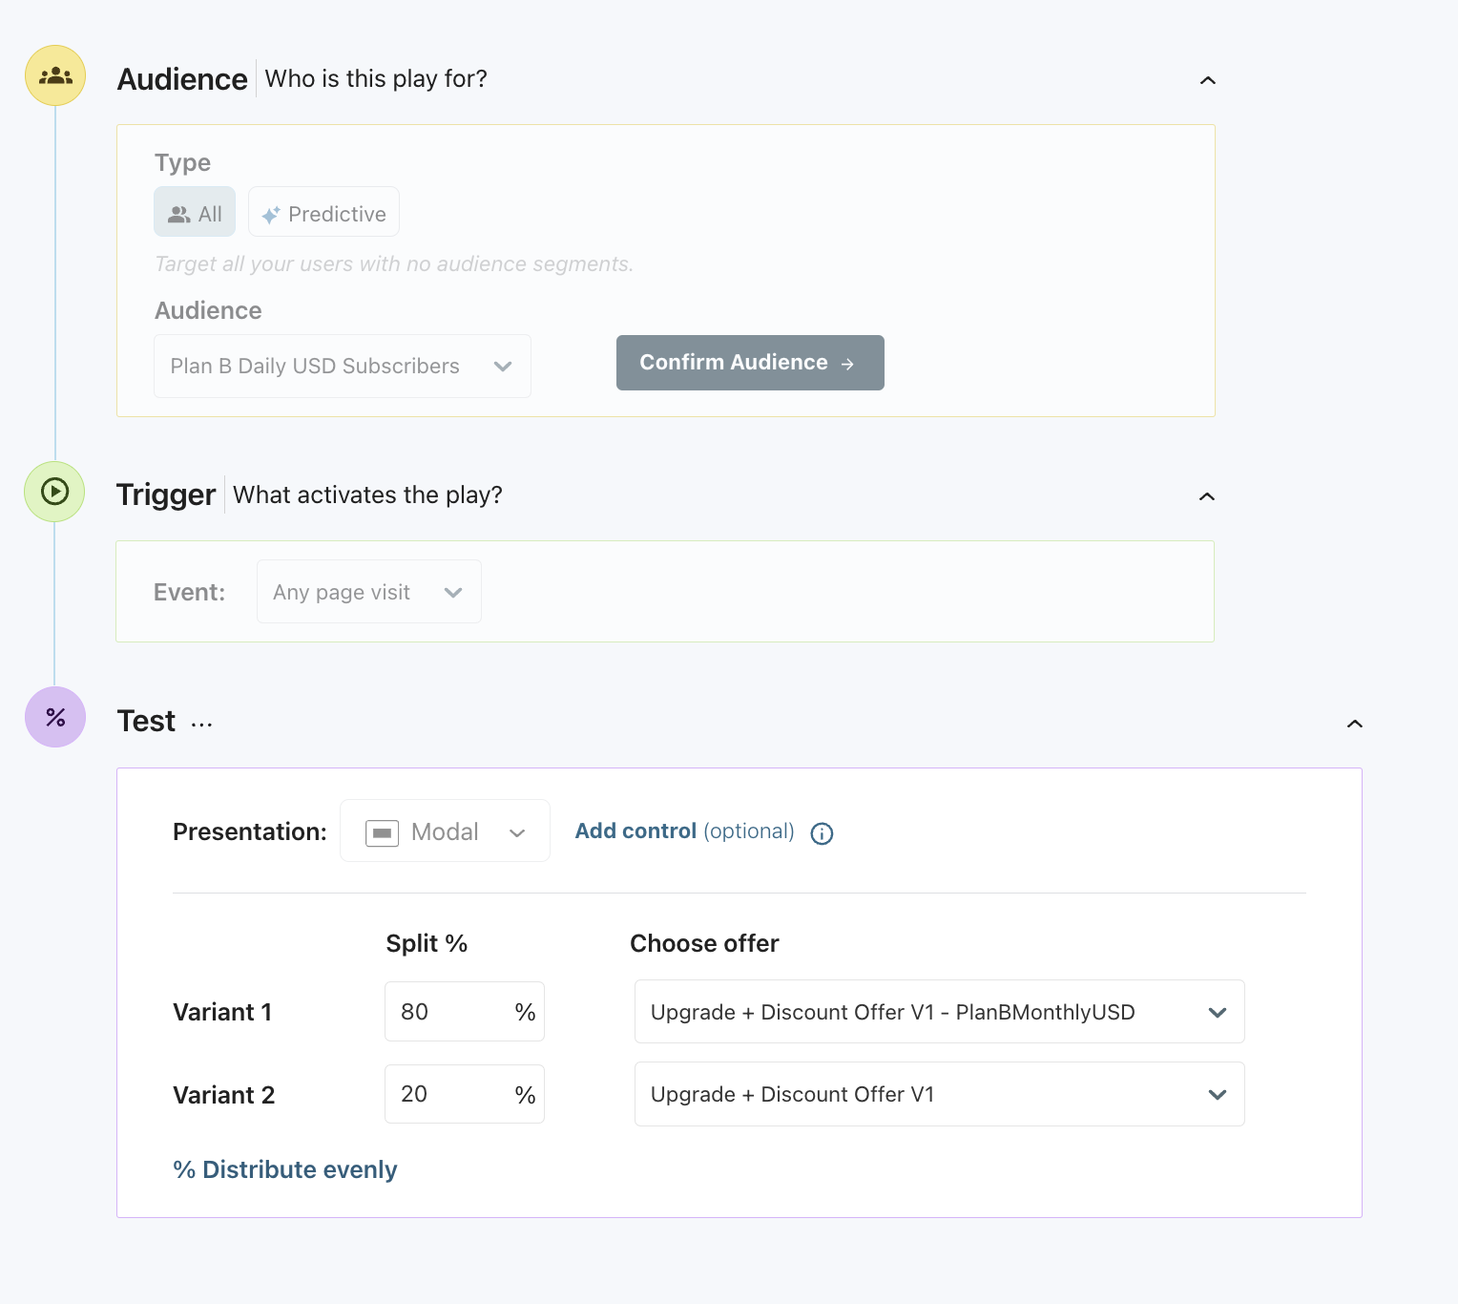
Task: Open the Variant 1 offer dropdown
Action: coord(940,1012)
